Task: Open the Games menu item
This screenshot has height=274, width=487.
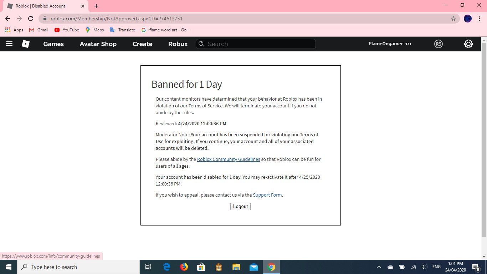Action: pos(53,44)
